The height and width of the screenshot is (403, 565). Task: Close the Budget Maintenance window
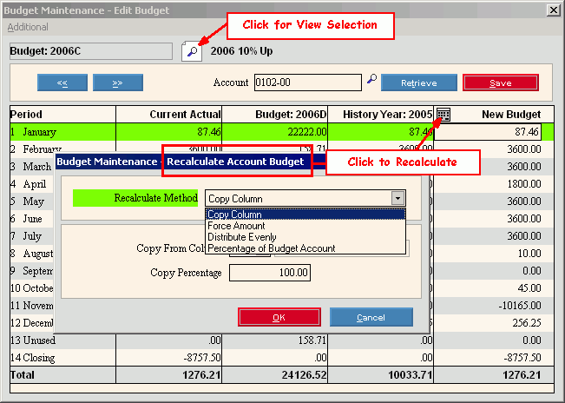pyautogui.click(x=553, y=10)
